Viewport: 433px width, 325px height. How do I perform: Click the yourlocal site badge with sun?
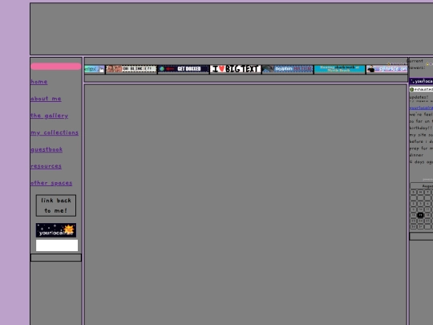pos(56,230)
